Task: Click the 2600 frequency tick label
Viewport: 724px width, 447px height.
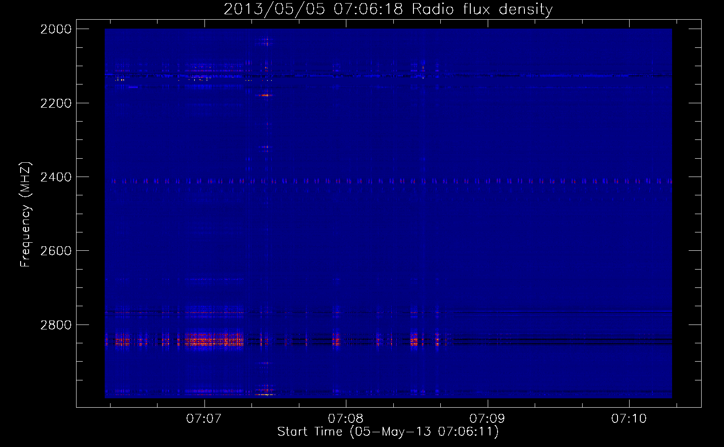Action: click(56, 251)
